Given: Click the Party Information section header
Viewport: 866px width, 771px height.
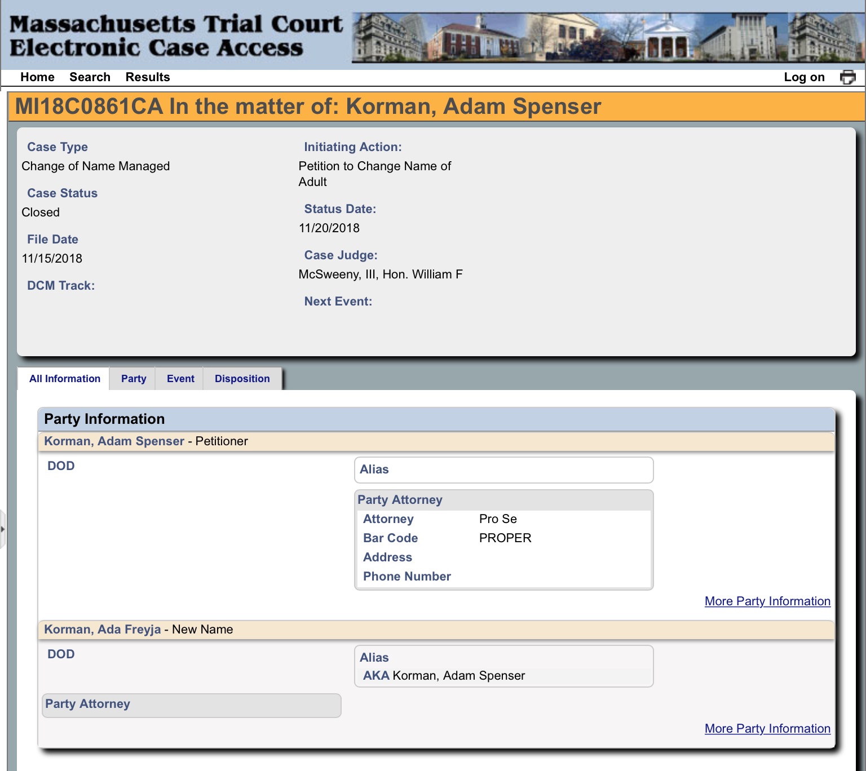Looking at the screenshot, I should [x=436, y=419].
